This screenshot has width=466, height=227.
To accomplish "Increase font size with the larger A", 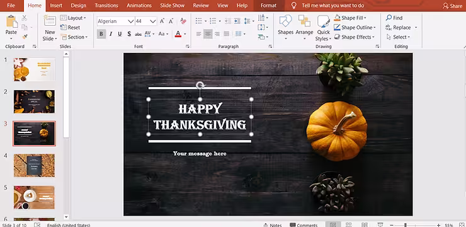I will pos(162,21).
